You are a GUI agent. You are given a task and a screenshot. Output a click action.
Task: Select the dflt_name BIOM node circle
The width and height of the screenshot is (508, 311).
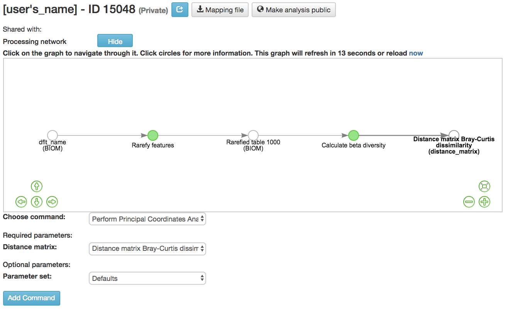click(52, 135)
